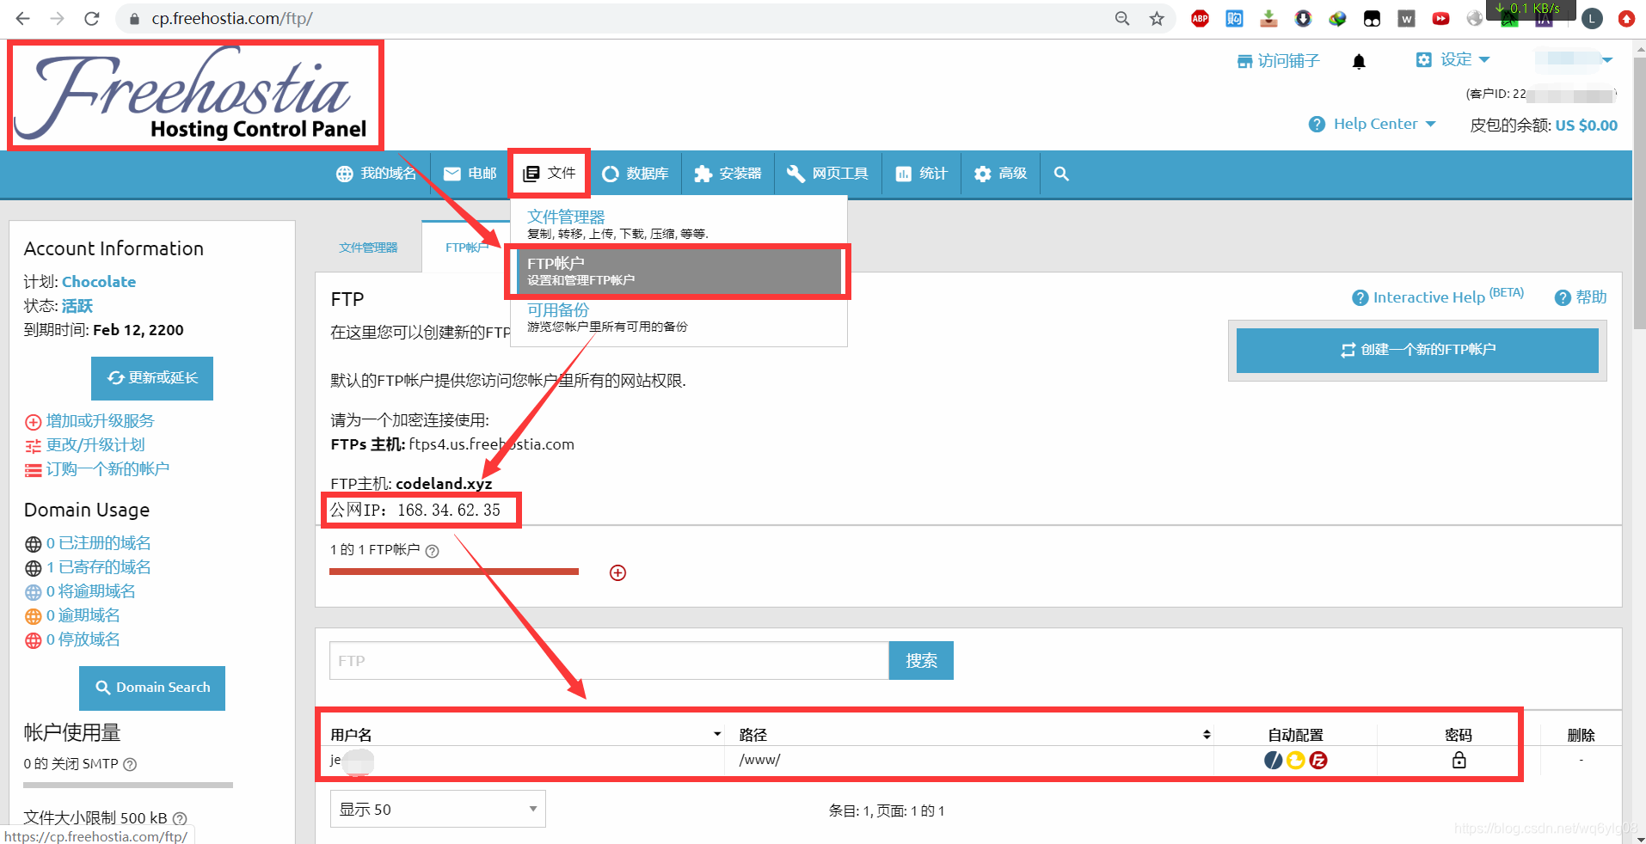The height and width of the screenshot is (844, 1646).
Task: Sort by 路径 column arrows
Action: pyautogui.click(x=1207, y=734)
